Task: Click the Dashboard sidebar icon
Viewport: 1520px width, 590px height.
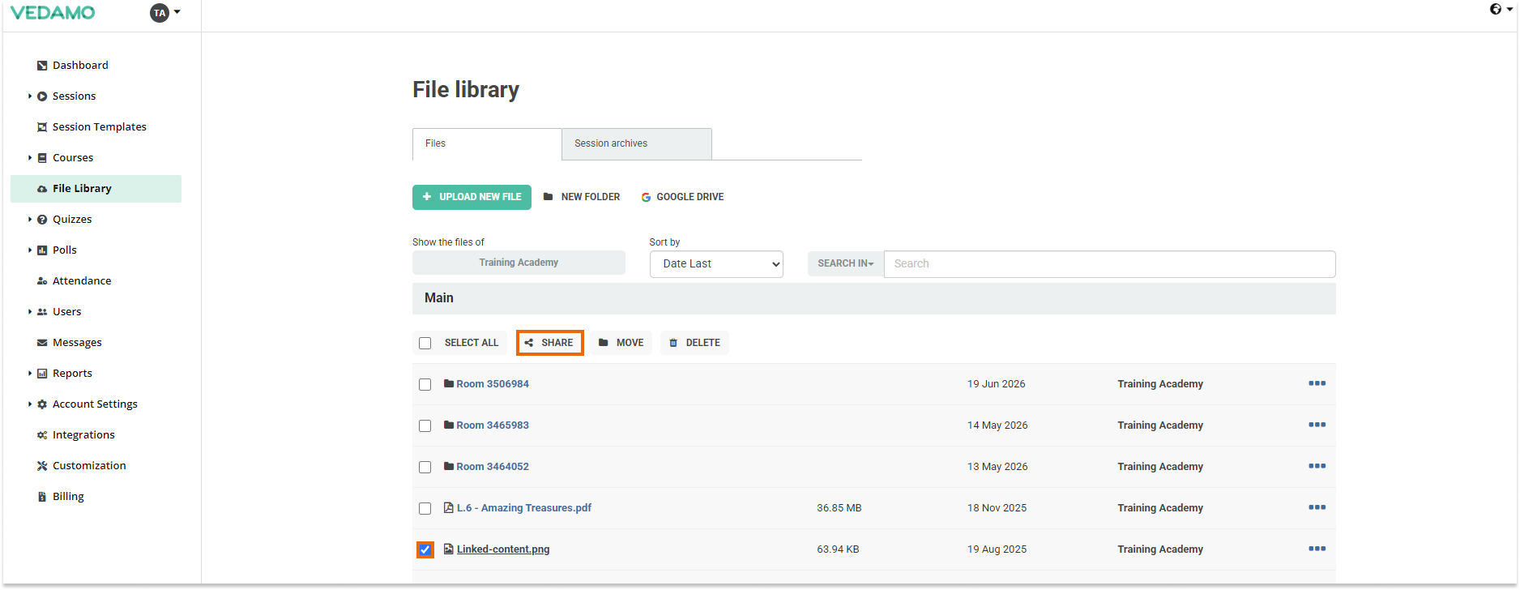Action: coord(42,66)
